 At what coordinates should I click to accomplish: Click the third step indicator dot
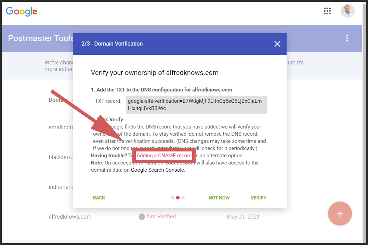point(183,198)
